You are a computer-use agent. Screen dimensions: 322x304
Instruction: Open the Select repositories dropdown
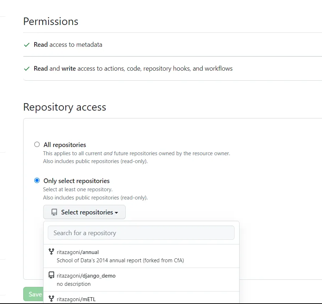click(x=84, y=212)
